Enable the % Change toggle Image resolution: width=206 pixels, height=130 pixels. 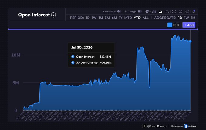point(140,12)
